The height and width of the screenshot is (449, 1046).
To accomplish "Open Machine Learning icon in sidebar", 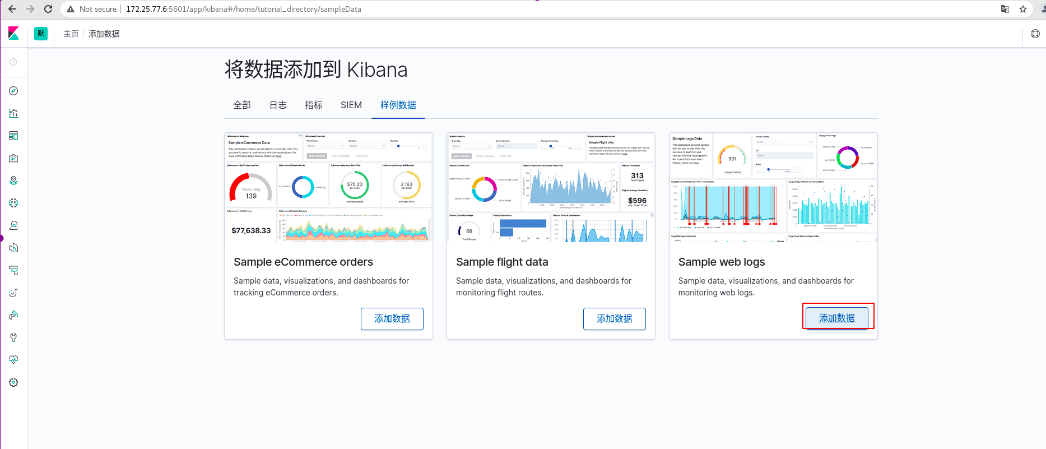I will click(x=13, y=203).
